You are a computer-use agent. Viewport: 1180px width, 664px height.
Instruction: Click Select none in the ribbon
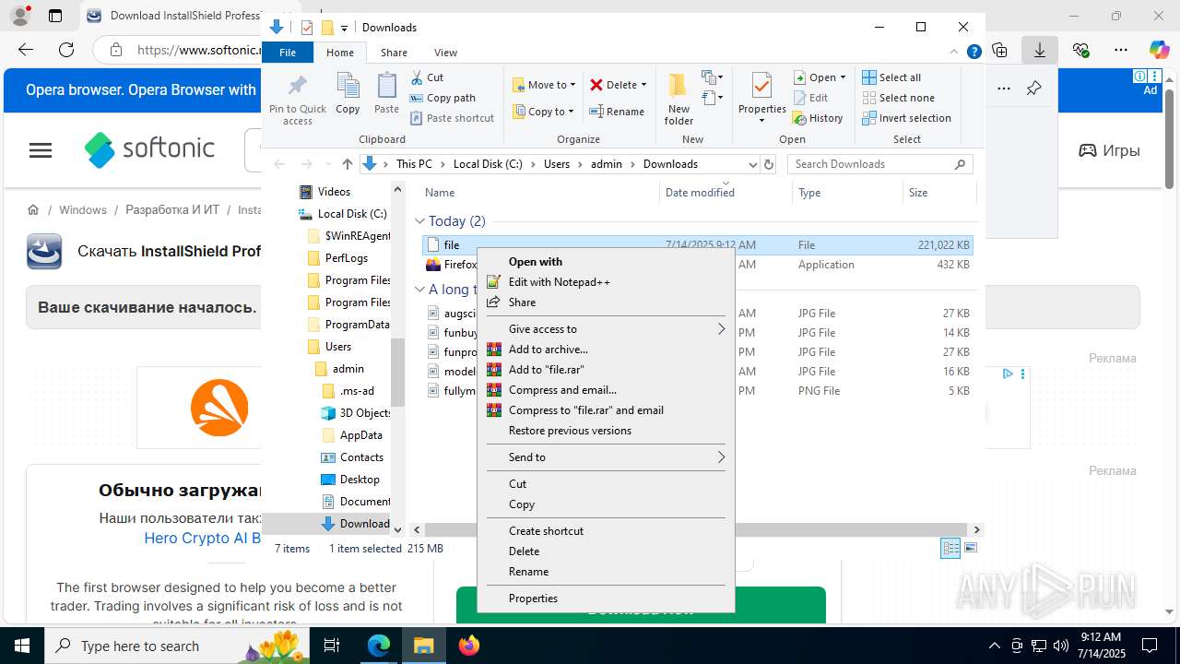[899, 98]
